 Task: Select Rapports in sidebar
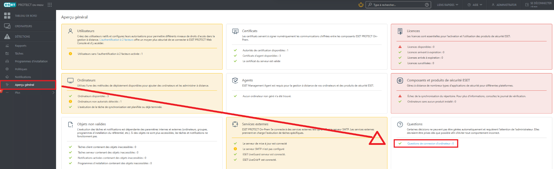[20, 46]
